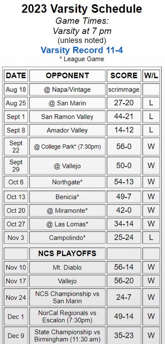Select the 56-0 score for College Park
The width and height of the screenshot is (165, 344).
click(x=124, y=147)
